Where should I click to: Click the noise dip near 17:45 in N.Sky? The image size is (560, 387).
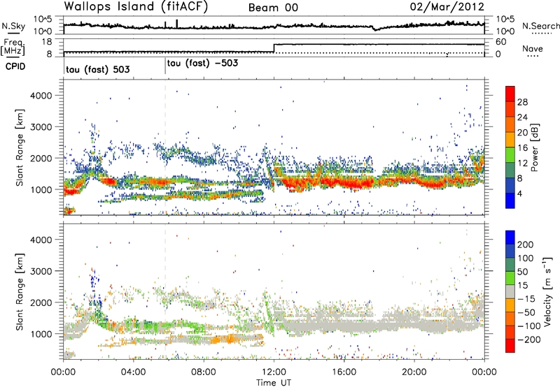pyautogui.click(x=374, y=29)
